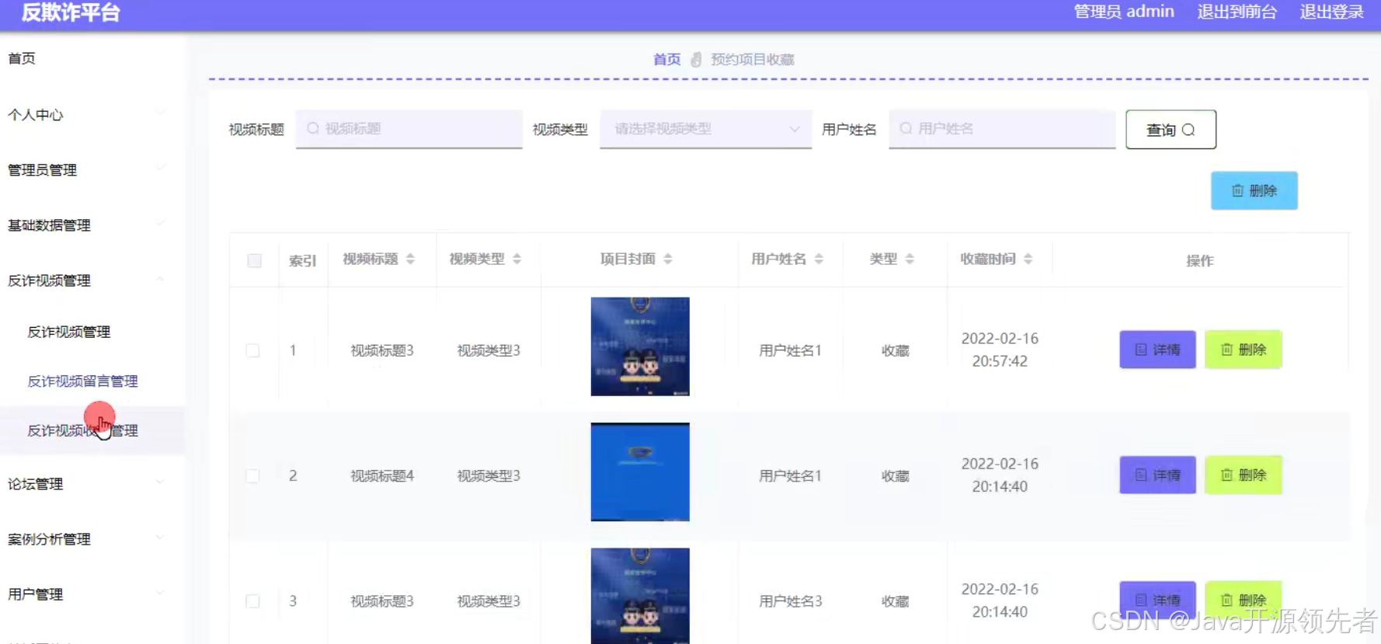Click the blue batch 删除 button

click(x=1254, y=190)
